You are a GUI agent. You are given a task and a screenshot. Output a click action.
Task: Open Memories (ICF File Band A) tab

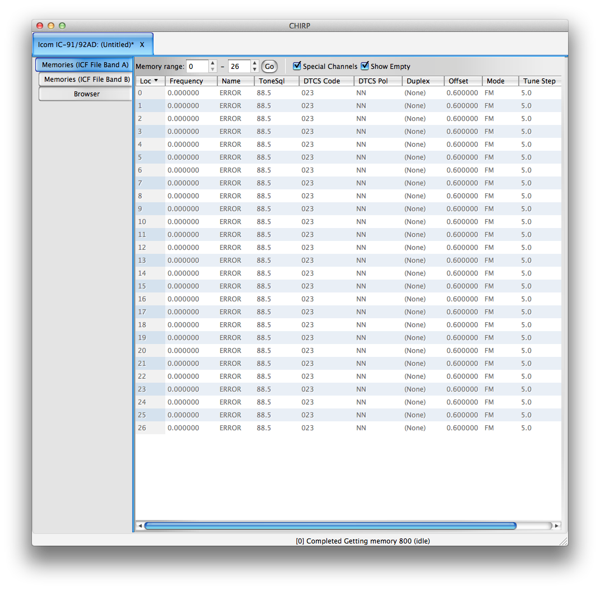pyautogui.click(x=85, y=64)
